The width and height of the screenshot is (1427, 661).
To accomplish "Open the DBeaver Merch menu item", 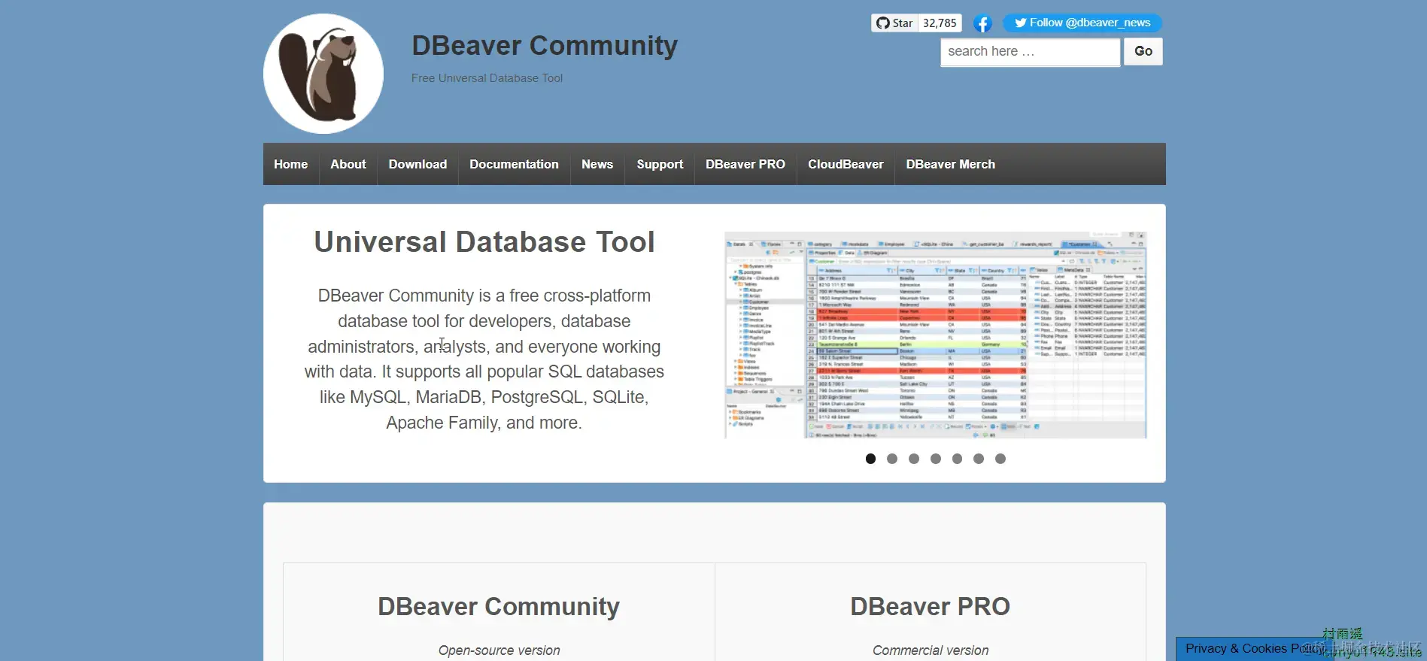I will click(x=950, y=164).
